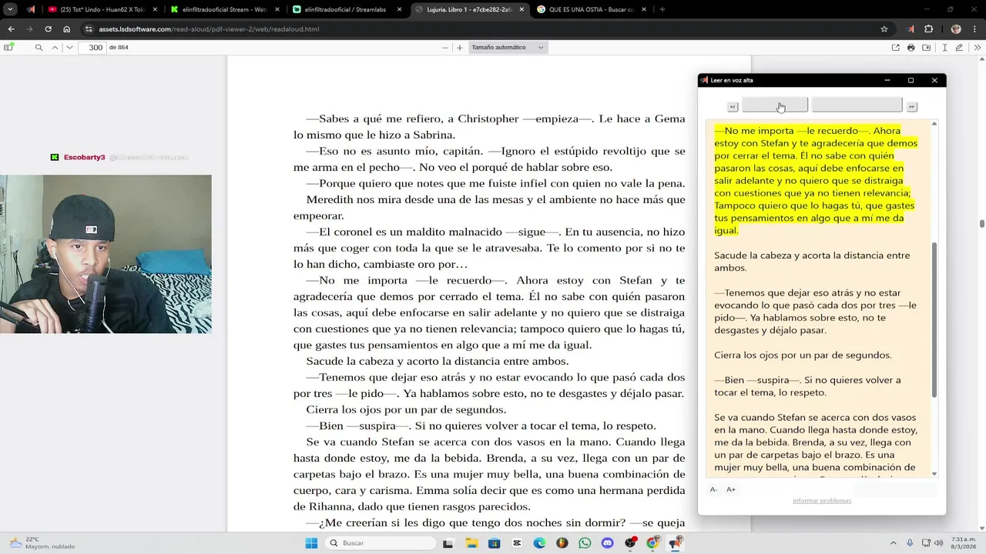Open the PDF viewer secondary tools menu
Screen dimensions: 986x554
(978, 48)
